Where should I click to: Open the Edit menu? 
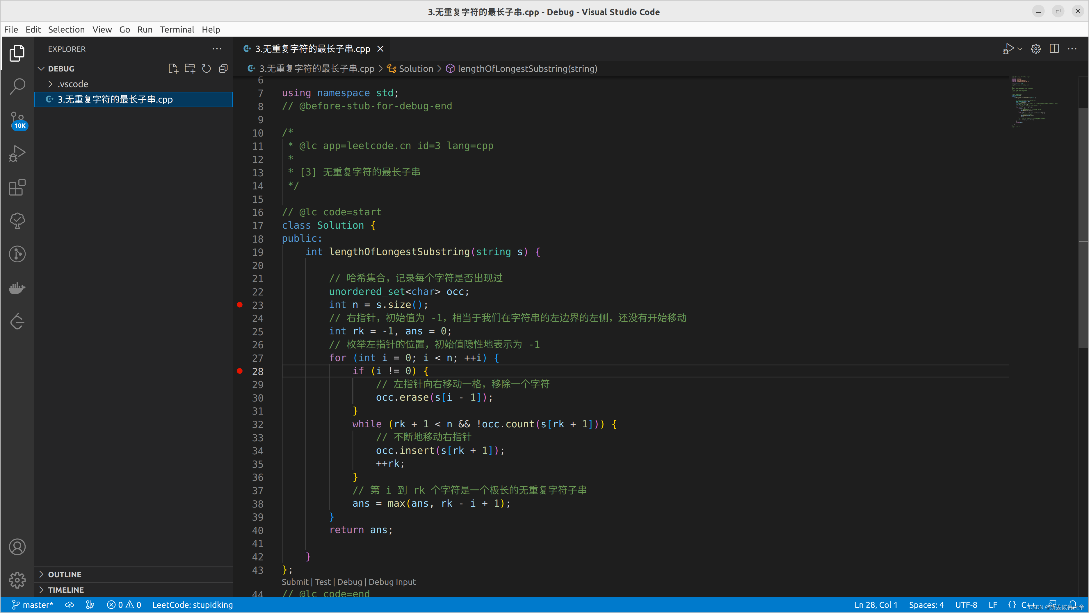coord(33,30)
